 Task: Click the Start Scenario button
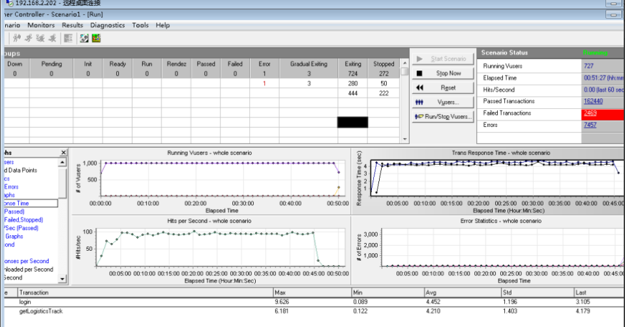click(442, 59)
